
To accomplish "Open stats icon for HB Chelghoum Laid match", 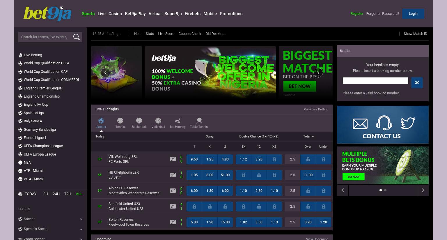I will click(173, 175).
